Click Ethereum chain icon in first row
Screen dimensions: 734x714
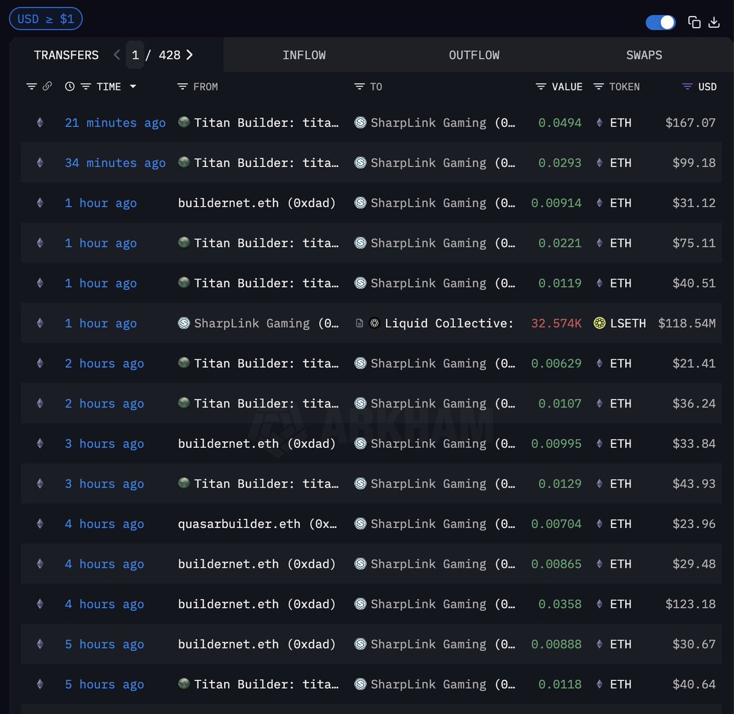click(x=40, y=122)
